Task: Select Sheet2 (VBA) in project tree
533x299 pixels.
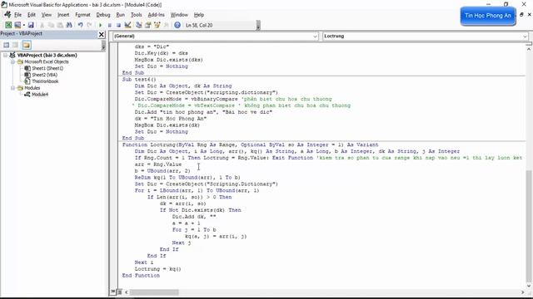Action: click(44, 75)
